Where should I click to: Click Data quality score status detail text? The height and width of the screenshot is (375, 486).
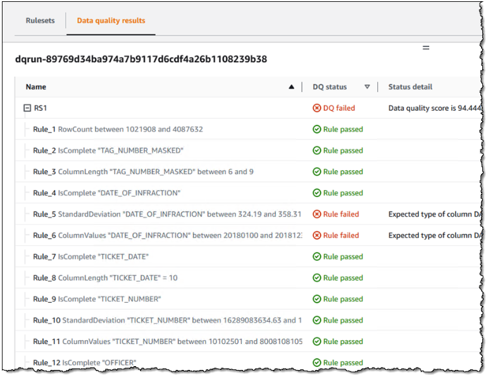(x=430, y=108)
